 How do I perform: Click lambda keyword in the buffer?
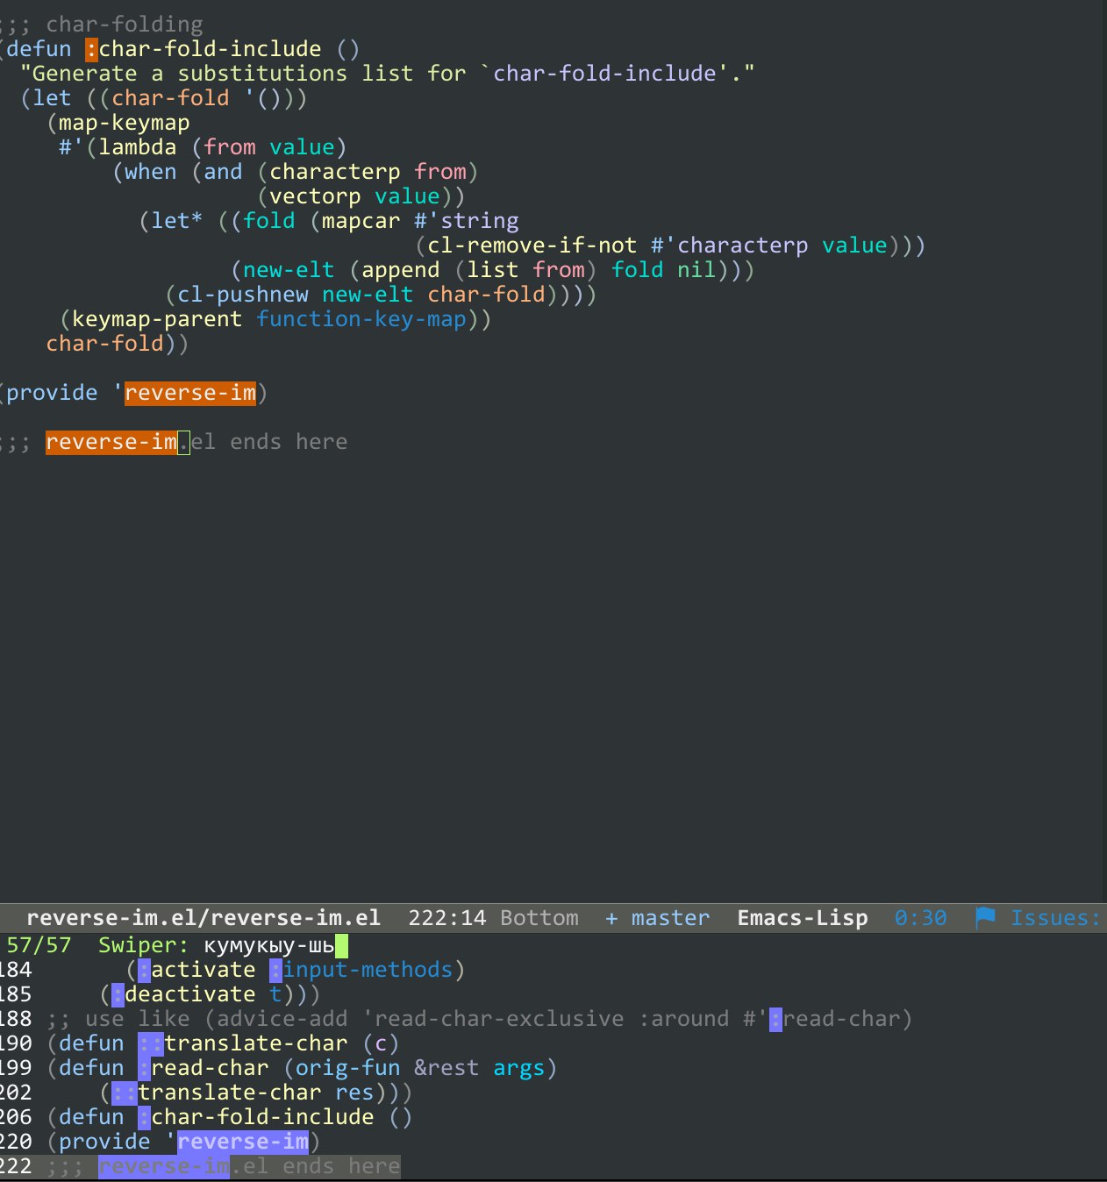click(x=137, y=147)
